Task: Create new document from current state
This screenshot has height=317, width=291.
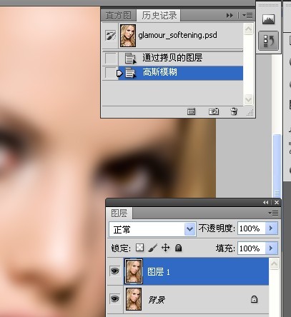Action: click(191, 111)
